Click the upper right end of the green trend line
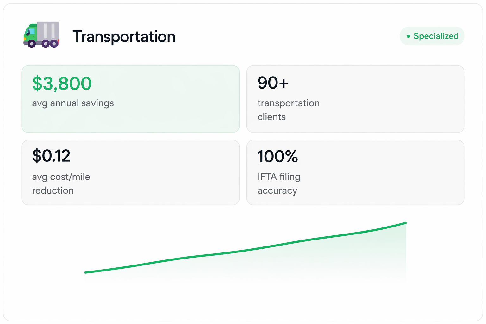Screen dimensions: 486x324 (x=405, y=223)
